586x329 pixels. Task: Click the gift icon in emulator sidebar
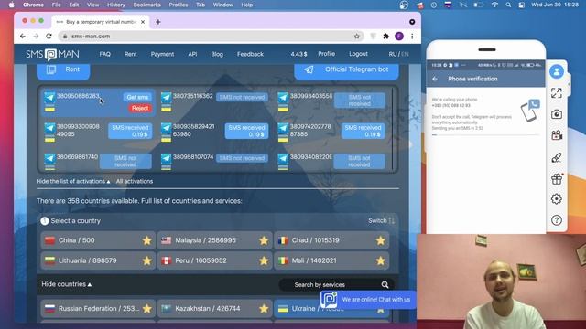[x=557, y=179]
